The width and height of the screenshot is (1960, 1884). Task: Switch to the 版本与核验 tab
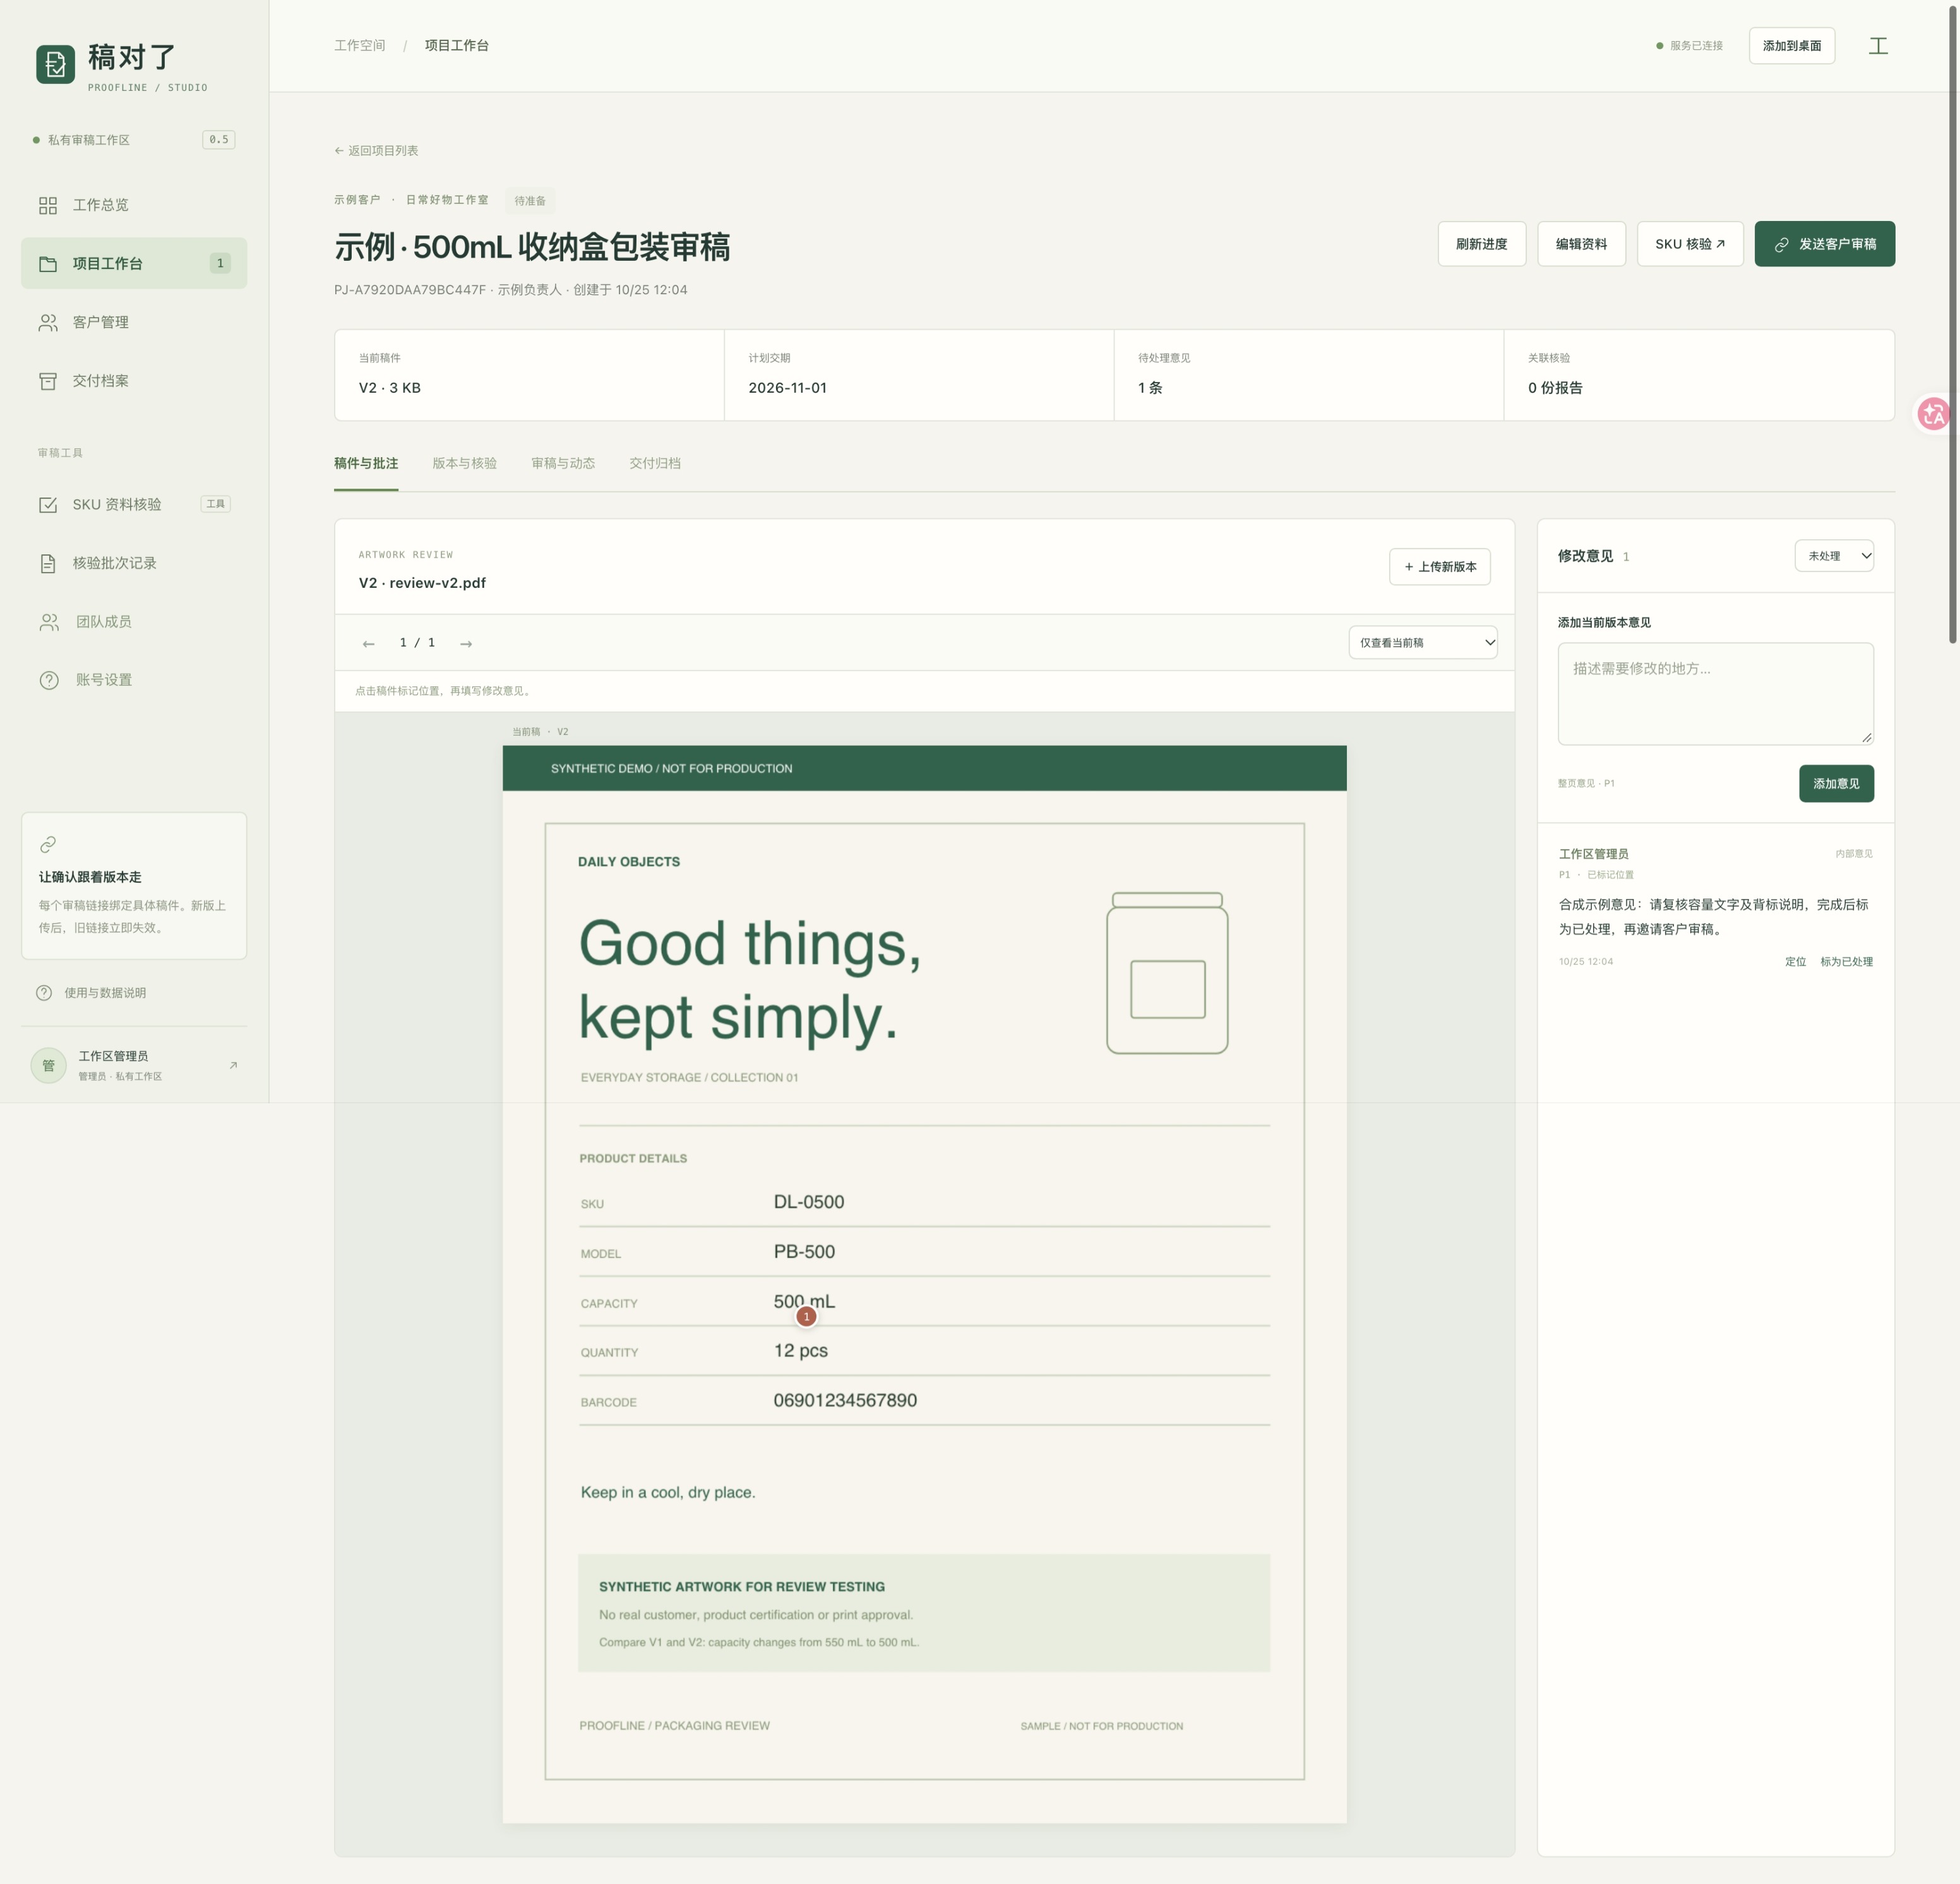point(465,463)
